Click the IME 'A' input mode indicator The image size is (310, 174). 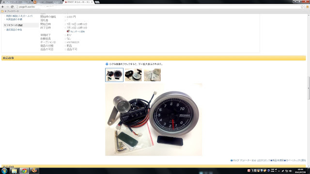tap(252, 171)
